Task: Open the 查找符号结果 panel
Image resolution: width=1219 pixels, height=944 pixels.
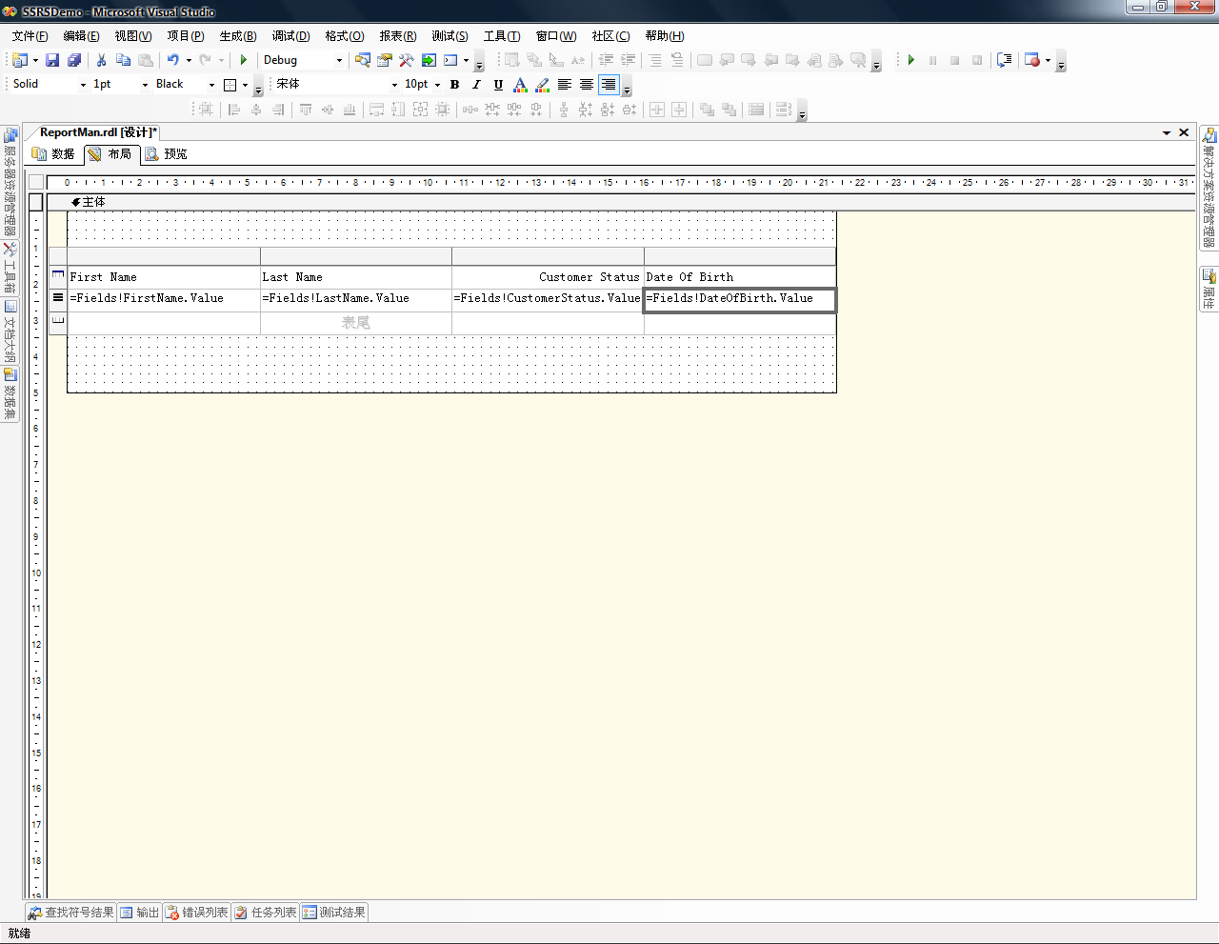Action: tap(71, 913)
